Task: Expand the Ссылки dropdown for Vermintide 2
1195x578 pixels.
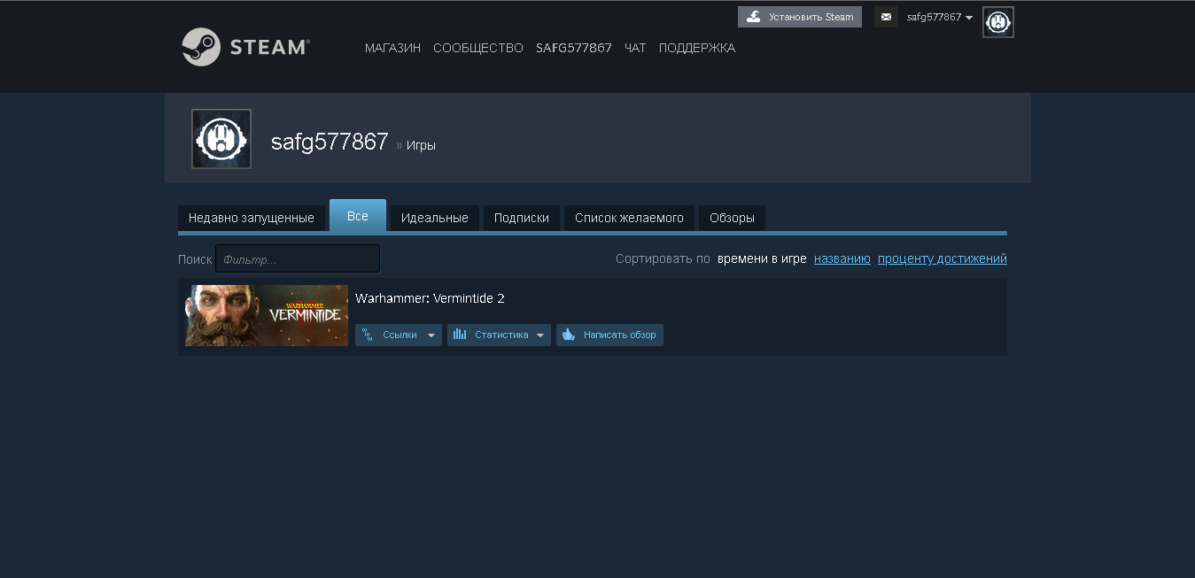Action: pyautogui.click(x=399, y=335)
